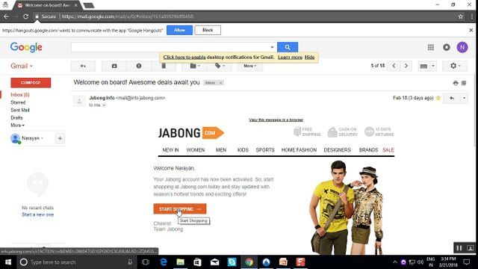Viewport: 478px width, 269px height.
Task: Click the Google logo
Action: click(x=26, y=47)
